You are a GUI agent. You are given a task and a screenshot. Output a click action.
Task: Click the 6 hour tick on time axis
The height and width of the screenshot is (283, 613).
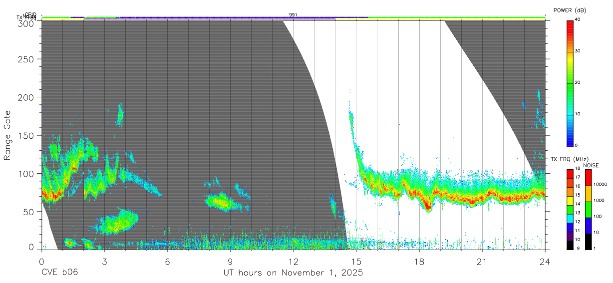pyautogui.click(x=167, y=262)
